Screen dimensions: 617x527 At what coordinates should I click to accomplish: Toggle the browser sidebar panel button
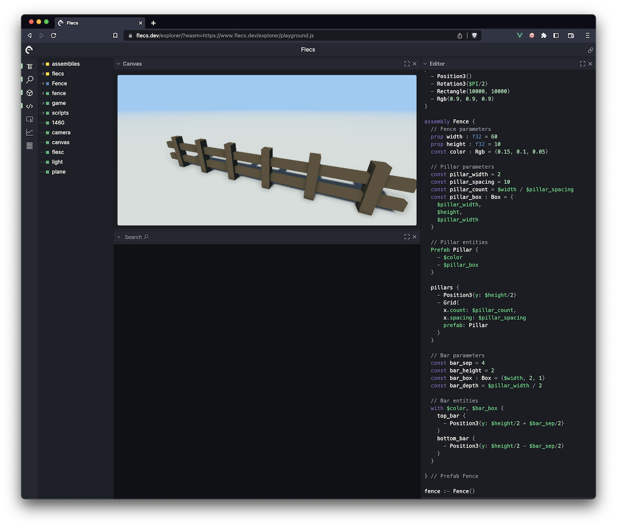point(556,36)
